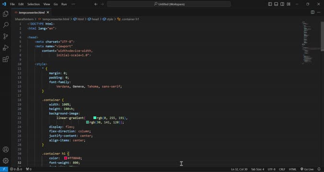The width and height of the screenshot is (324, 172).
Task: Open style breadcrumb dropdown
Action: (108, 19)
